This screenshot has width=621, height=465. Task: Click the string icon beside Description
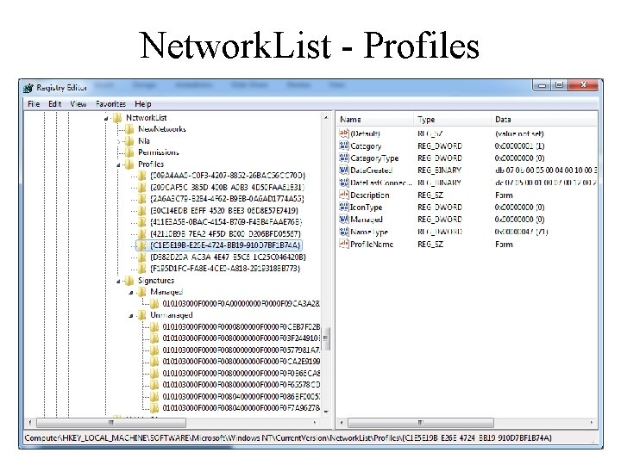pyautogui.click(x=344, y=195)
